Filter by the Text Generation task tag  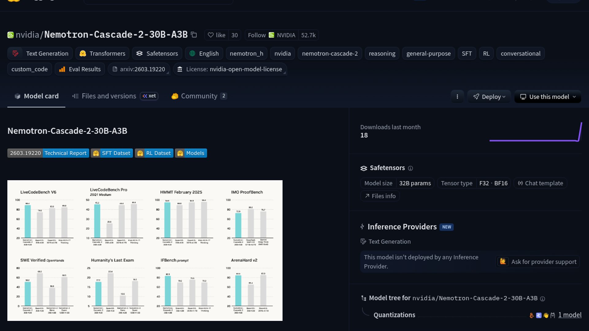40,54
